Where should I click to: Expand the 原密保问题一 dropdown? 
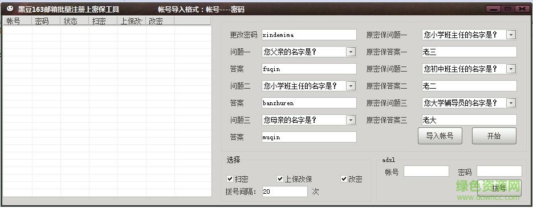[x=511, y=35]
